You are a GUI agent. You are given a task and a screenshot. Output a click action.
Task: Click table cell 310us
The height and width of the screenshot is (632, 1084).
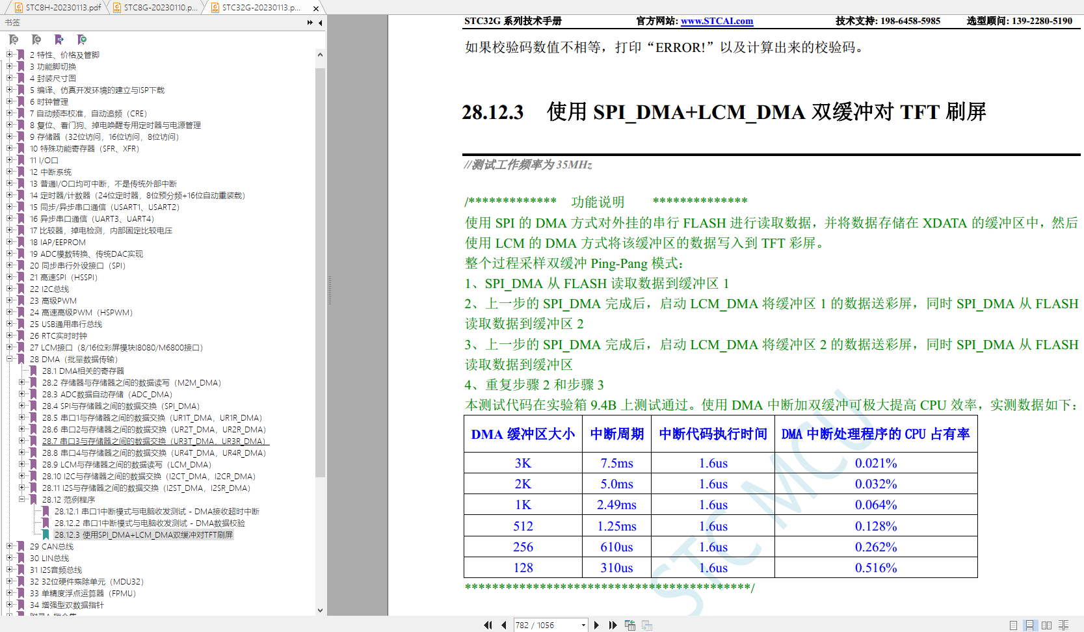coord(616,568)
